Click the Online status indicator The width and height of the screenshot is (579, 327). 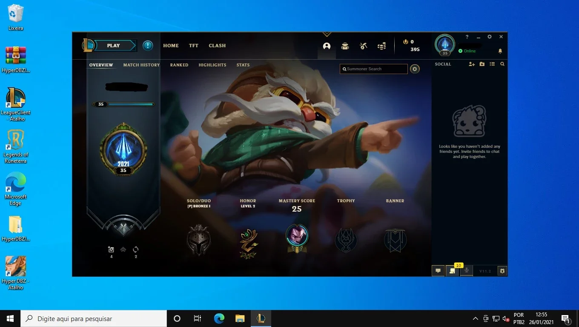click(x=467, y=51)
